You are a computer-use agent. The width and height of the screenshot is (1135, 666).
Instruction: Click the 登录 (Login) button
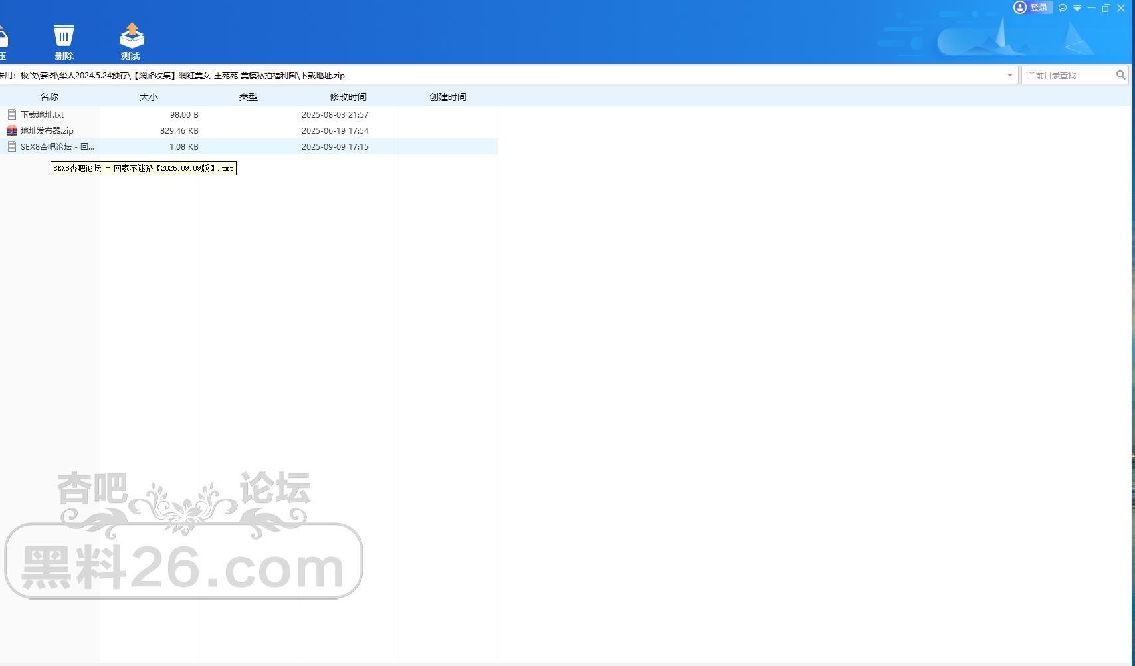(1039, 8)
